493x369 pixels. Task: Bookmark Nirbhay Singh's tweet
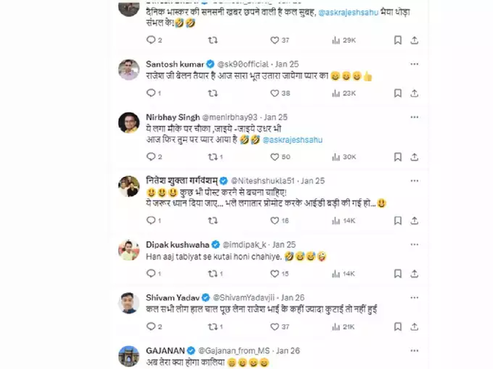398,157
